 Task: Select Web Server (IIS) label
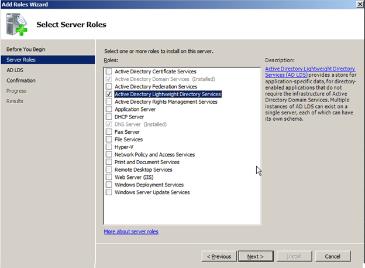134,177
